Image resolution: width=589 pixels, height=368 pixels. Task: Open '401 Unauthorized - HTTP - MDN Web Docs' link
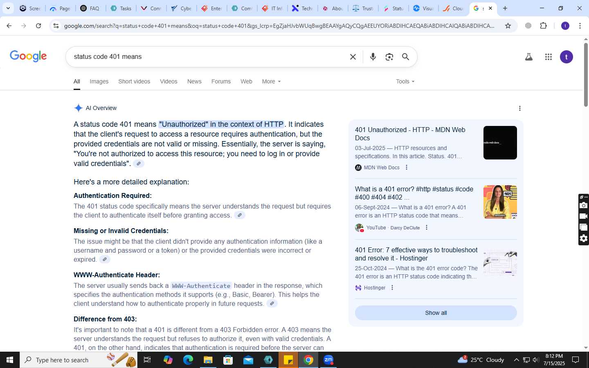click(410, 134)
